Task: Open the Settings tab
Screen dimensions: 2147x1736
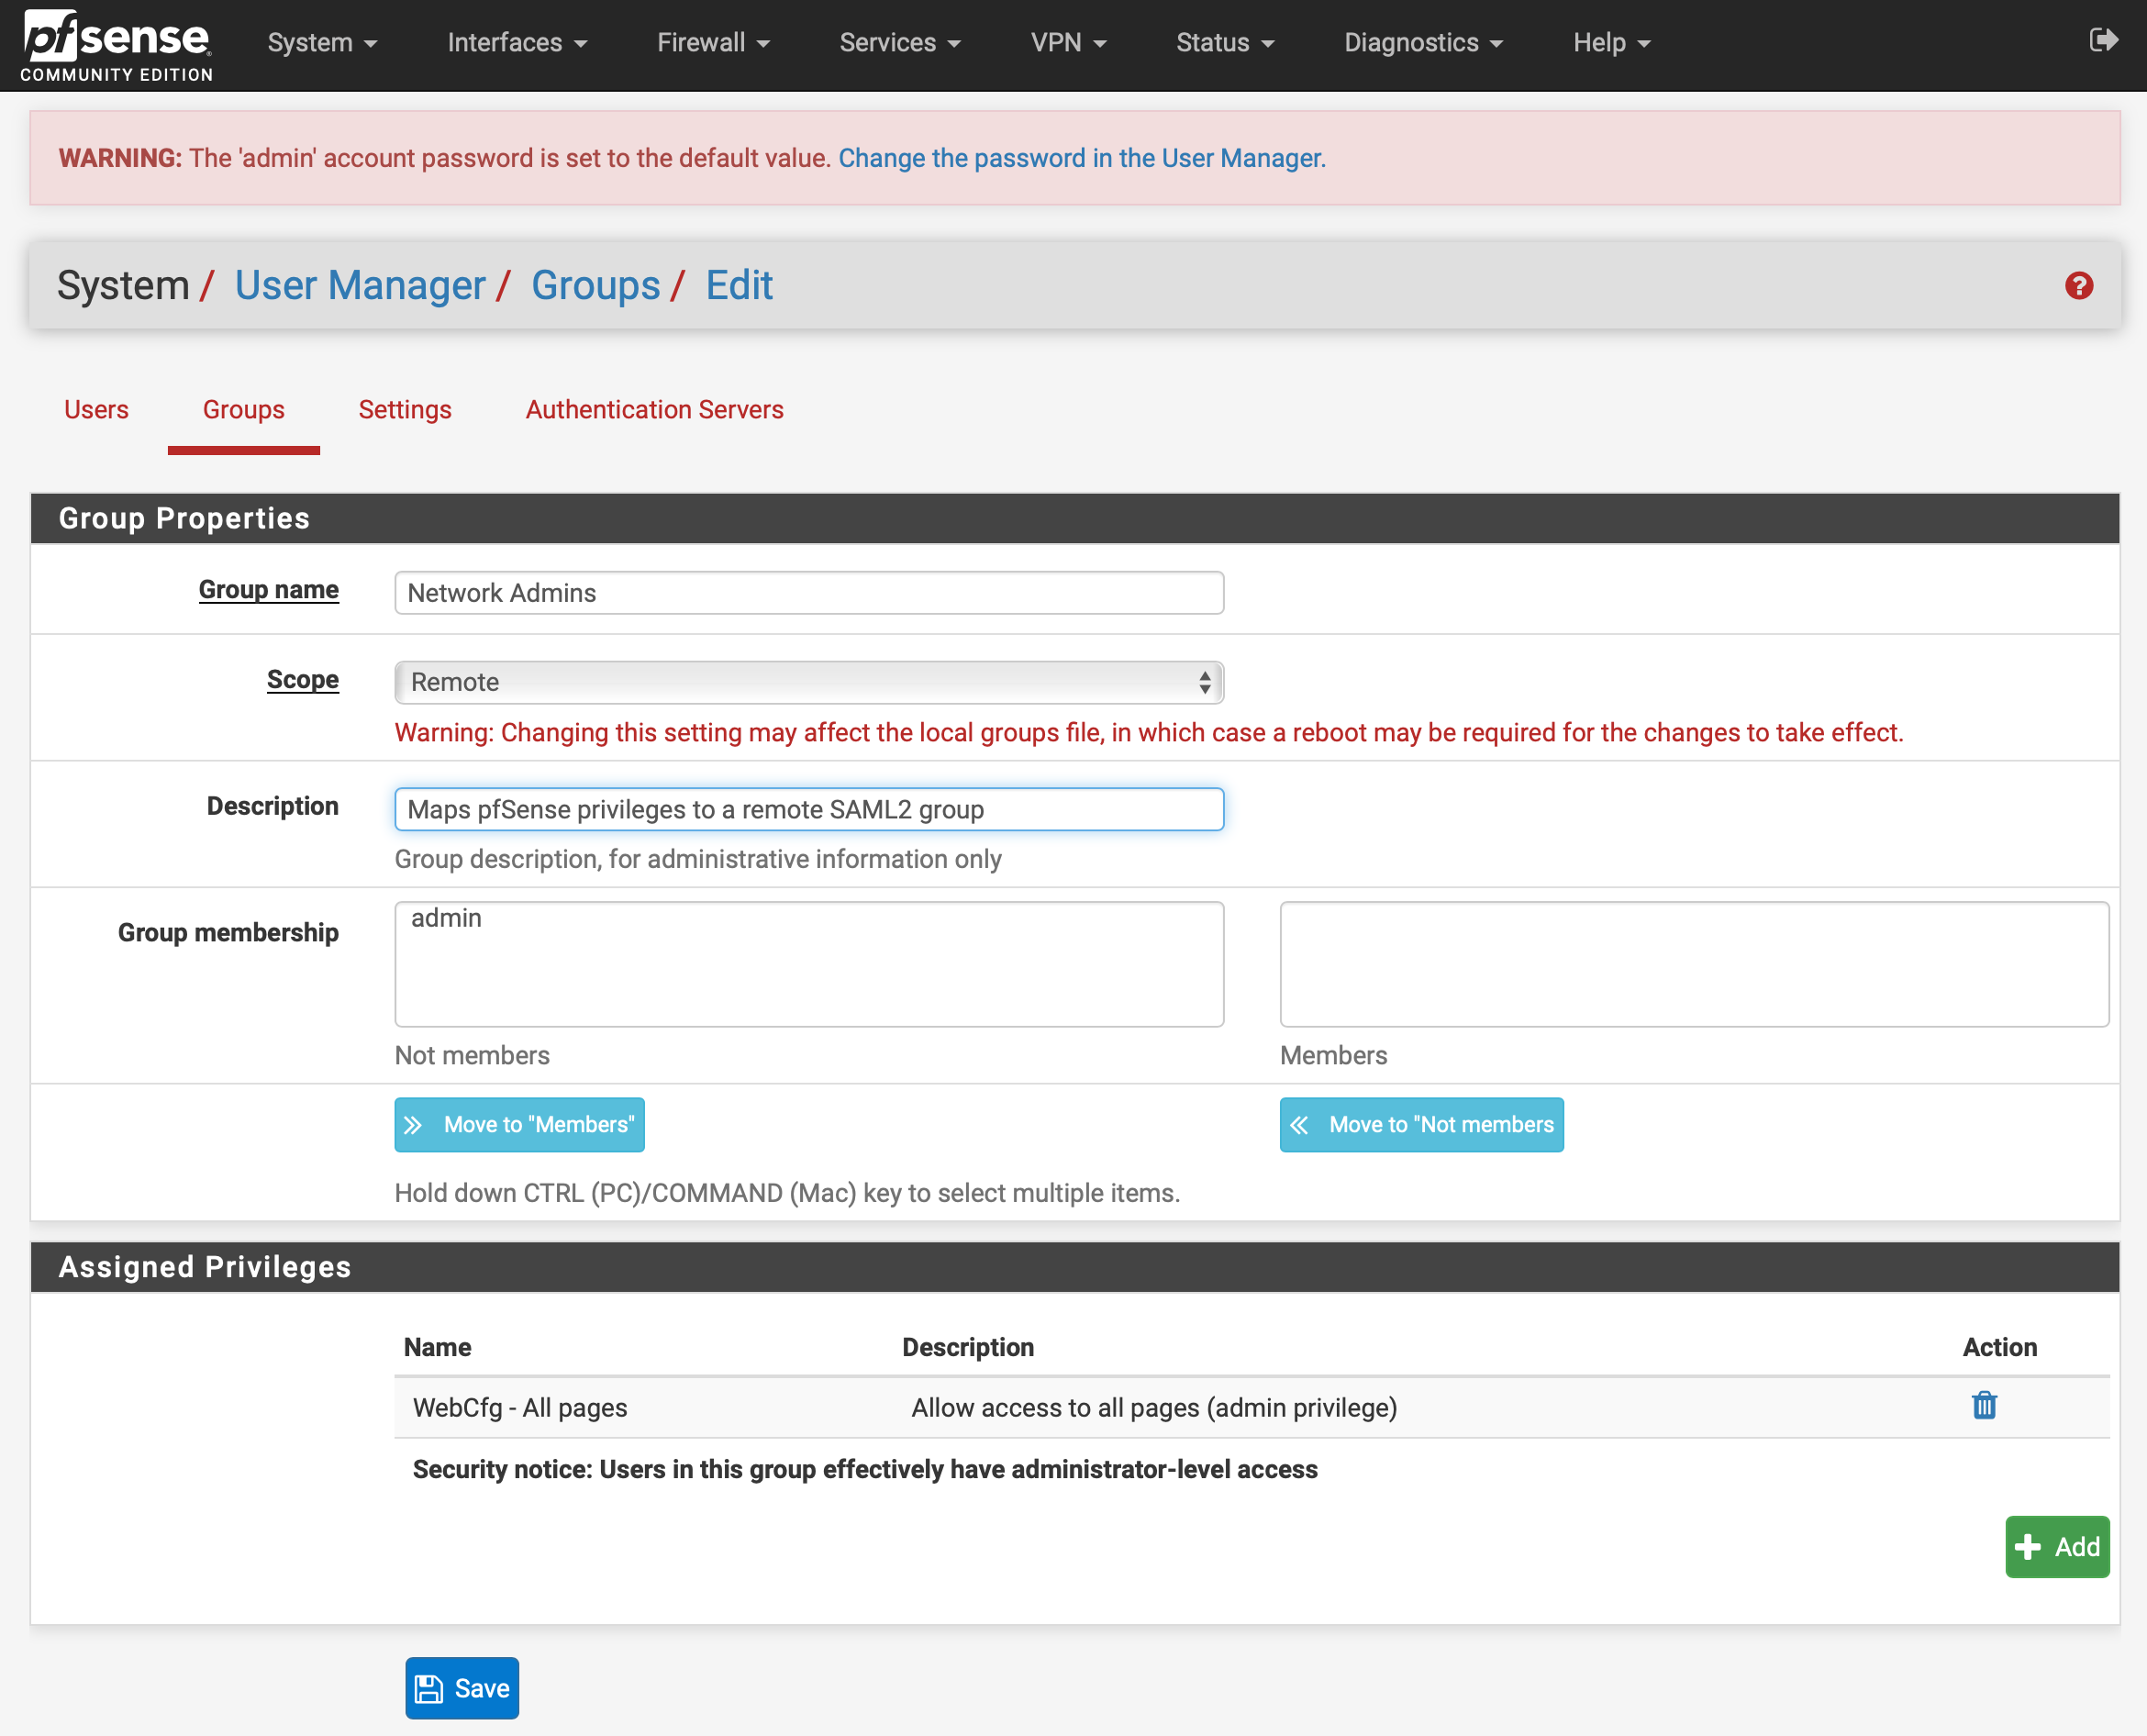Action: (x=406, y=409)
